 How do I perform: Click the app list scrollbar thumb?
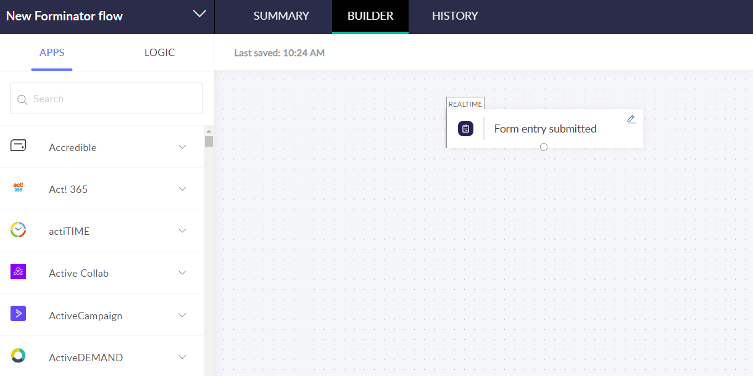click(x=209, y=141)
